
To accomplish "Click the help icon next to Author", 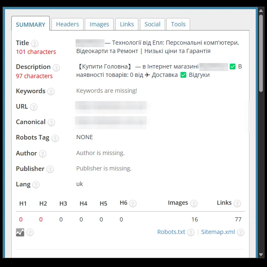I will pos(43,154).
